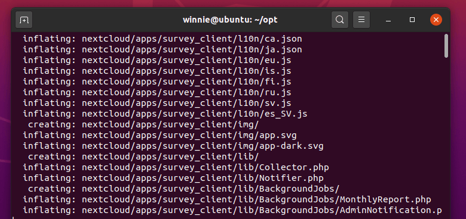The height and width of the screenshot is (219, 466).
Task: Click the Collector.php output line
Action: (176, 167)
